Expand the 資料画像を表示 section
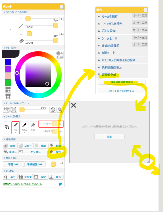The height and width of the screenshot is (212, 163). click(122, 67)
